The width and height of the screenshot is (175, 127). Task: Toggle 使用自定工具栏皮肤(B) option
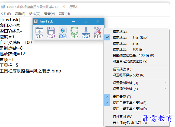136,103
